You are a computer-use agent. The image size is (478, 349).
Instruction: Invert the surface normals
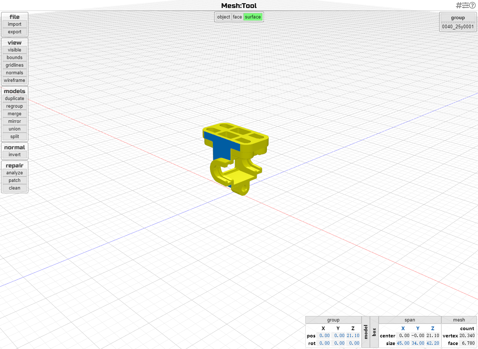pos(15,154)
